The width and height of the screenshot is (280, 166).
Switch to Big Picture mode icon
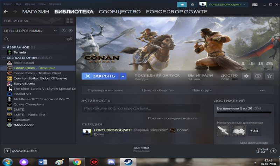tap(255, 5)
